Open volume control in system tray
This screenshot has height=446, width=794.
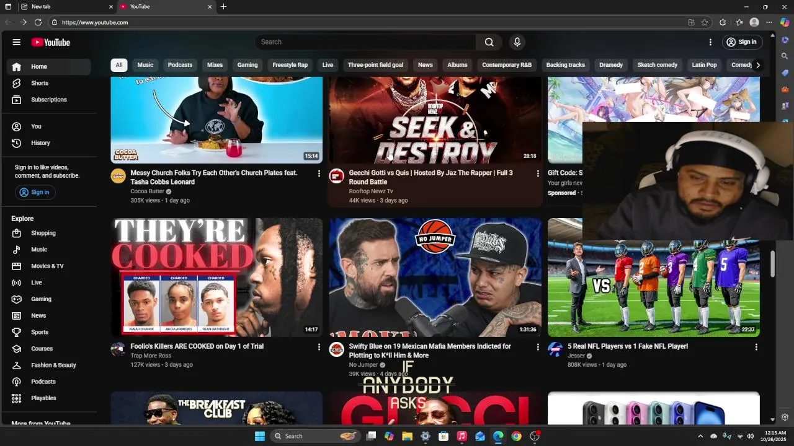750,436
